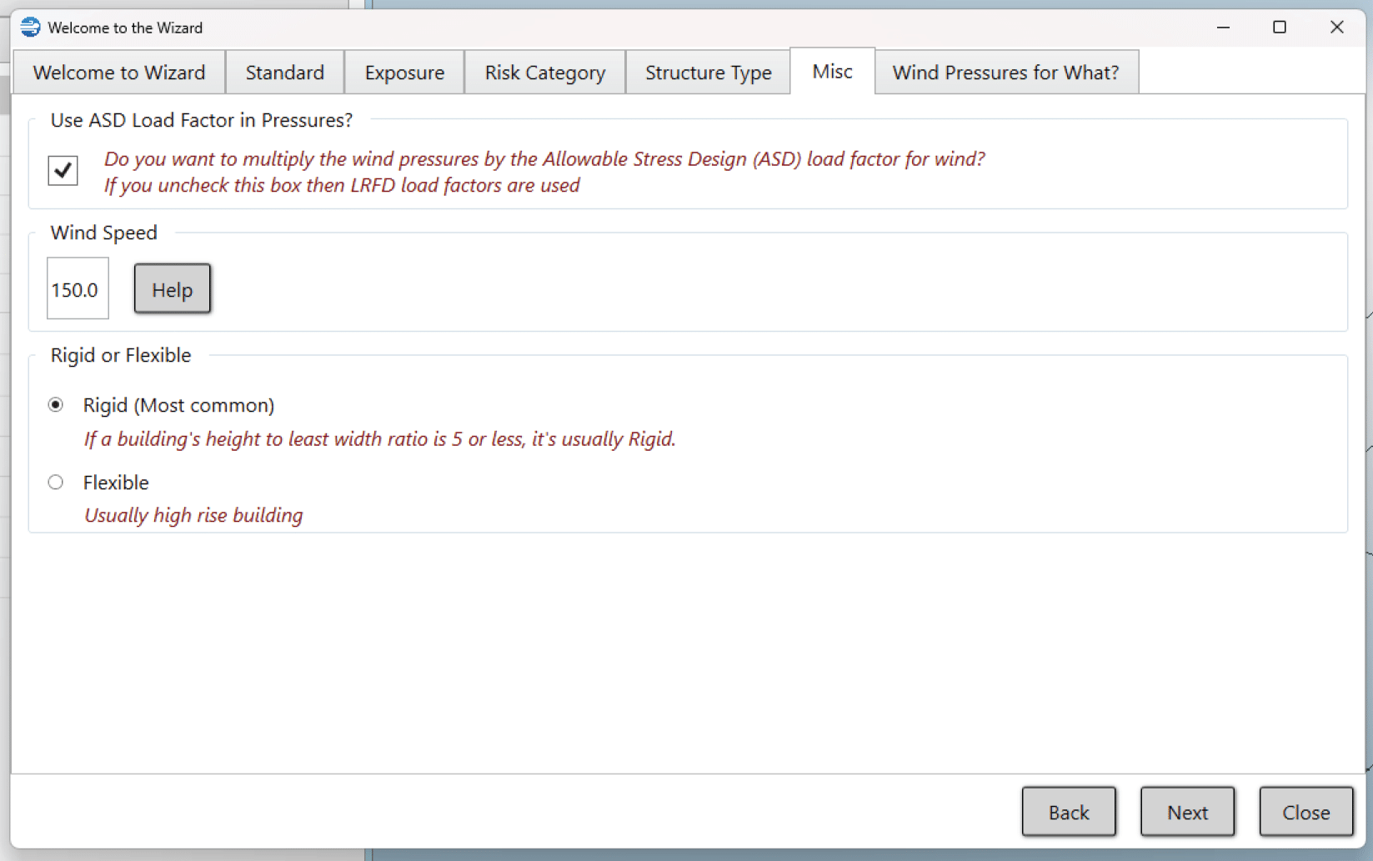The height and width of the screenshot is (861, 1373).
Task: Open the Standard tab
Action: (284, 73)
